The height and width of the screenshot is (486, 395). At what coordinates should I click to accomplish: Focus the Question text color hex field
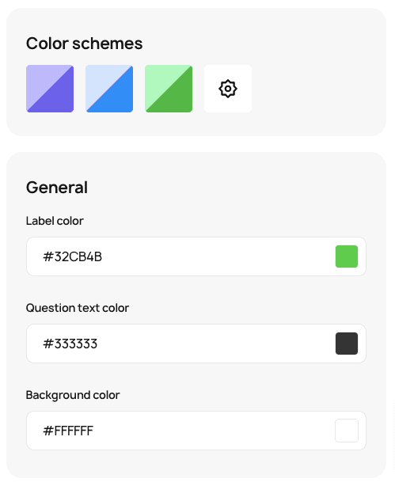(x=196, y=344)
